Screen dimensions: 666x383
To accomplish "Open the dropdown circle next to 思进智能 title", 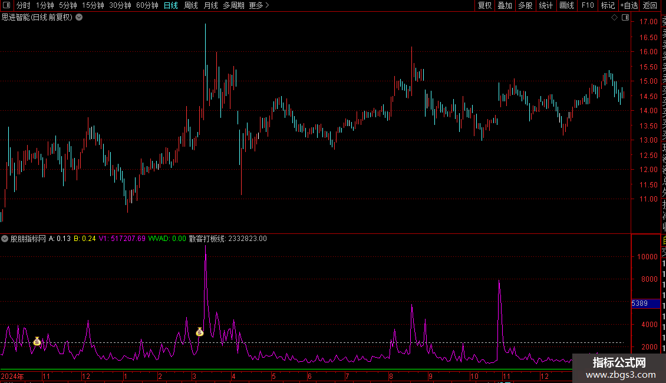I will click(x=79, y=18).
